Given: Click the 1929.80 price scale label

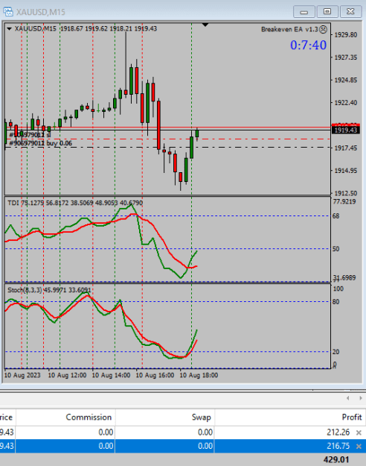Looking at the screenshot, I should pyautogui.click(x=345, y=35).
